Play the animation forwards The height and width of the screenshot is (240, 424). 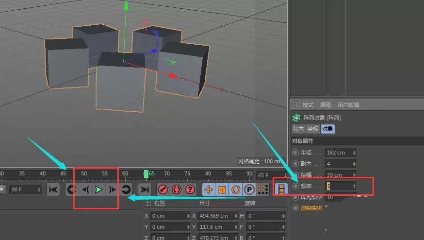[98, 189]
